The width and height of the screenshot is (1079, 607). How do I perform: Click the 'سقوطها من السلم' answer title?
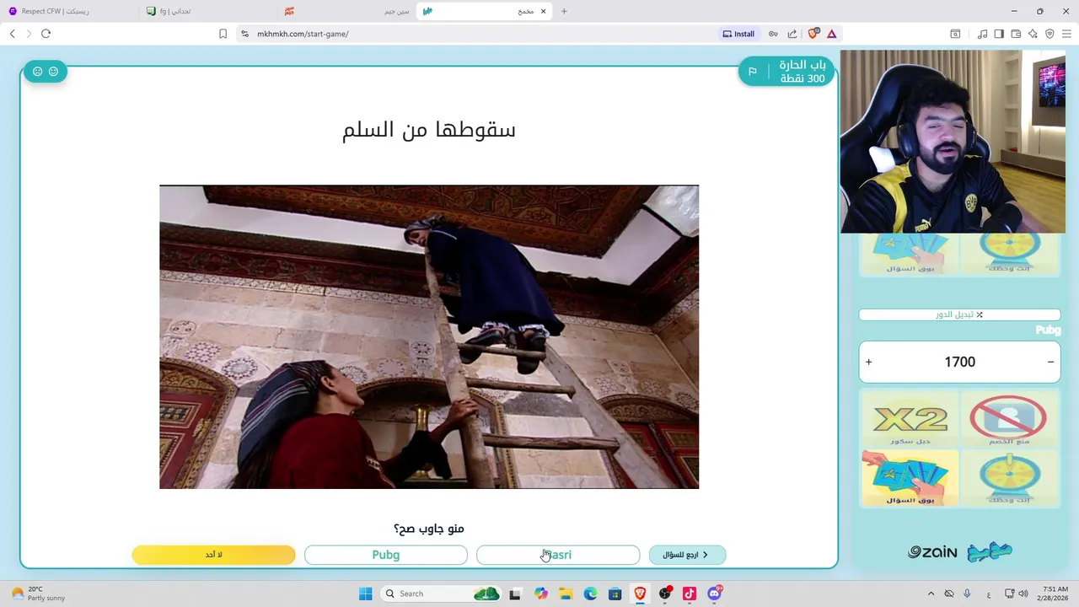click(x=429, y=130)
